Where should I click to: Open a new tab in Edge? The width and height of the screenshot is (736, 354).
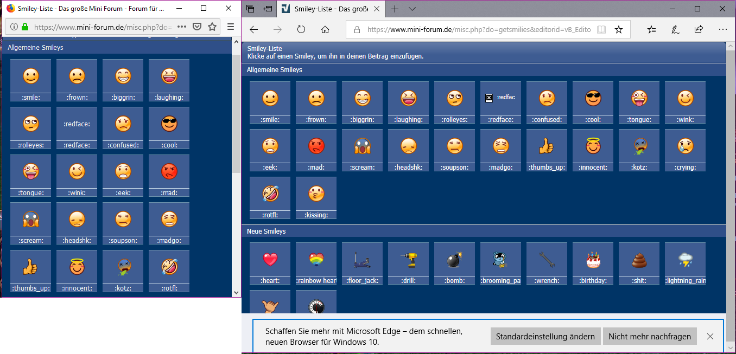[x=395, y=9]
